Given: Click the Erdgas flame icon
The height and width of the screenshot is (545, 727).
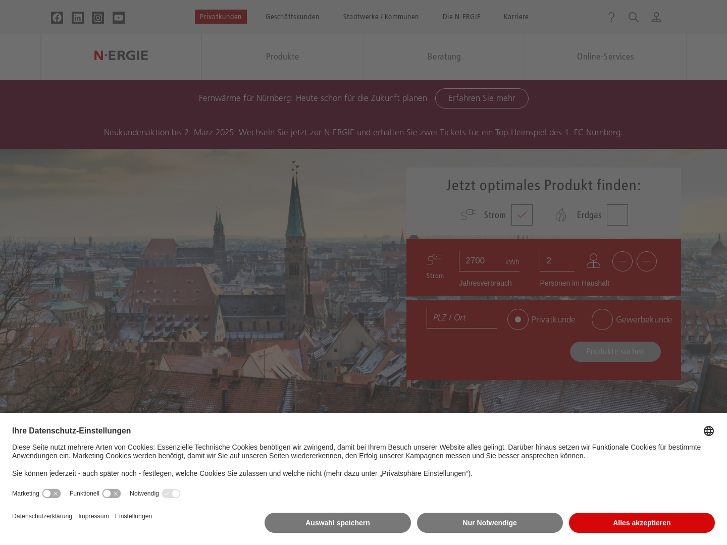Looking at the screenshot, I should [x=561, y=215].
